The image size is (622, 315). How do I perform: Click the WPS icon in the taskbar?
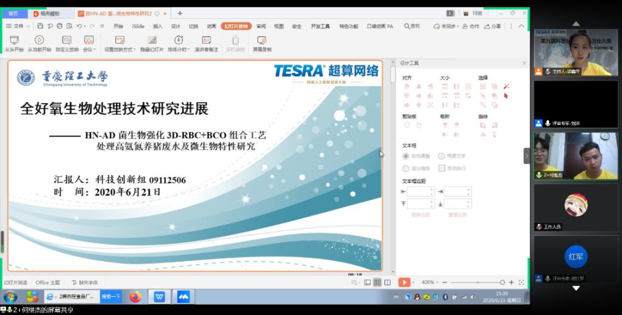pos(159,297)
